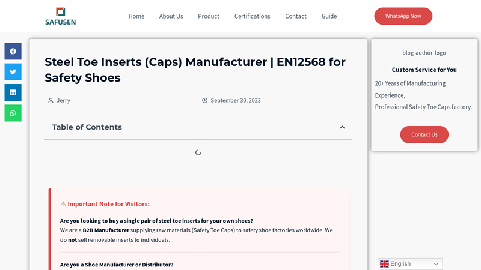Image resolution: width=481 pixels, height=270 pixels.
Task: Share article via LinkedIn icon
Action: (13, 92)
